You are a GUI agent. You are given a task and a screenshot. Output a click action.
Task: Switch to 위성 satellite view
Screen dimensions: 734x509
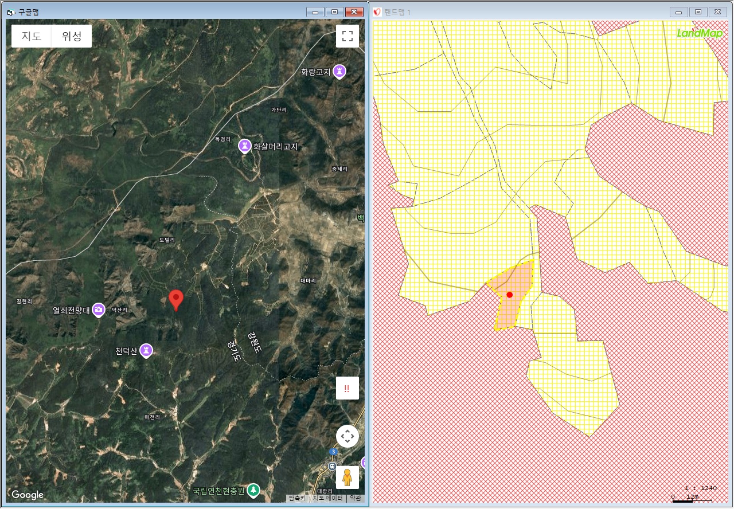pyautogui.click(x=72, y=36)
